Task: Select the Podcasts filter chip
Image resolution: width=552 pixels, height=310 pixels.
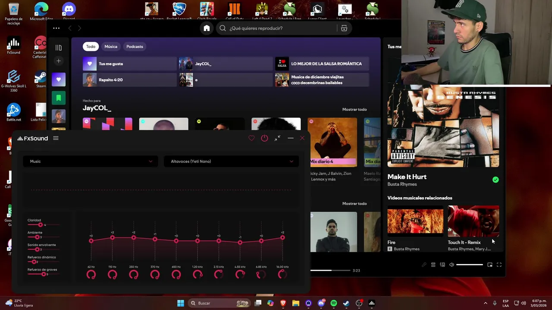Action: (135, 46)
